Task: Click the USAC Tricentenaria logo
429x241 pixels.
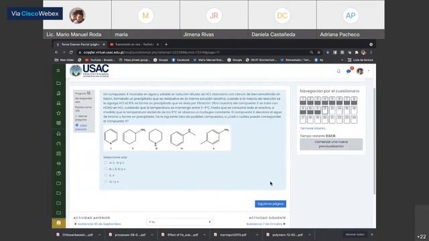Action: pos(89,71)
